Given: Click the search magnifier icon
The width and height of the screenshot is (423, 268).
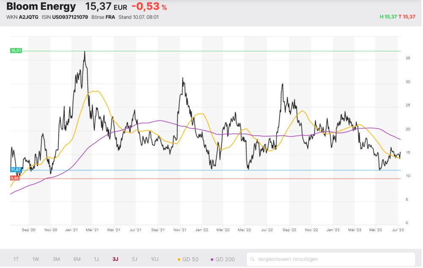Looking at the screenshot, I should pos(252,259).
